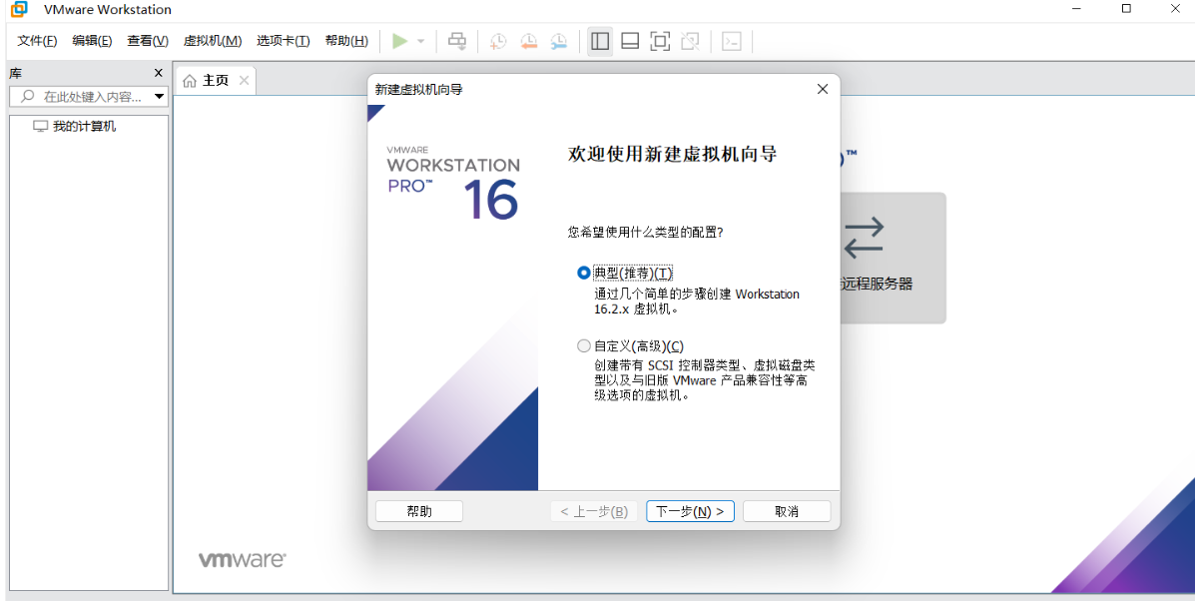Click the remote server tile behind dialog
The width and height of the screenshot is (1195, 601).
point(894,258)
